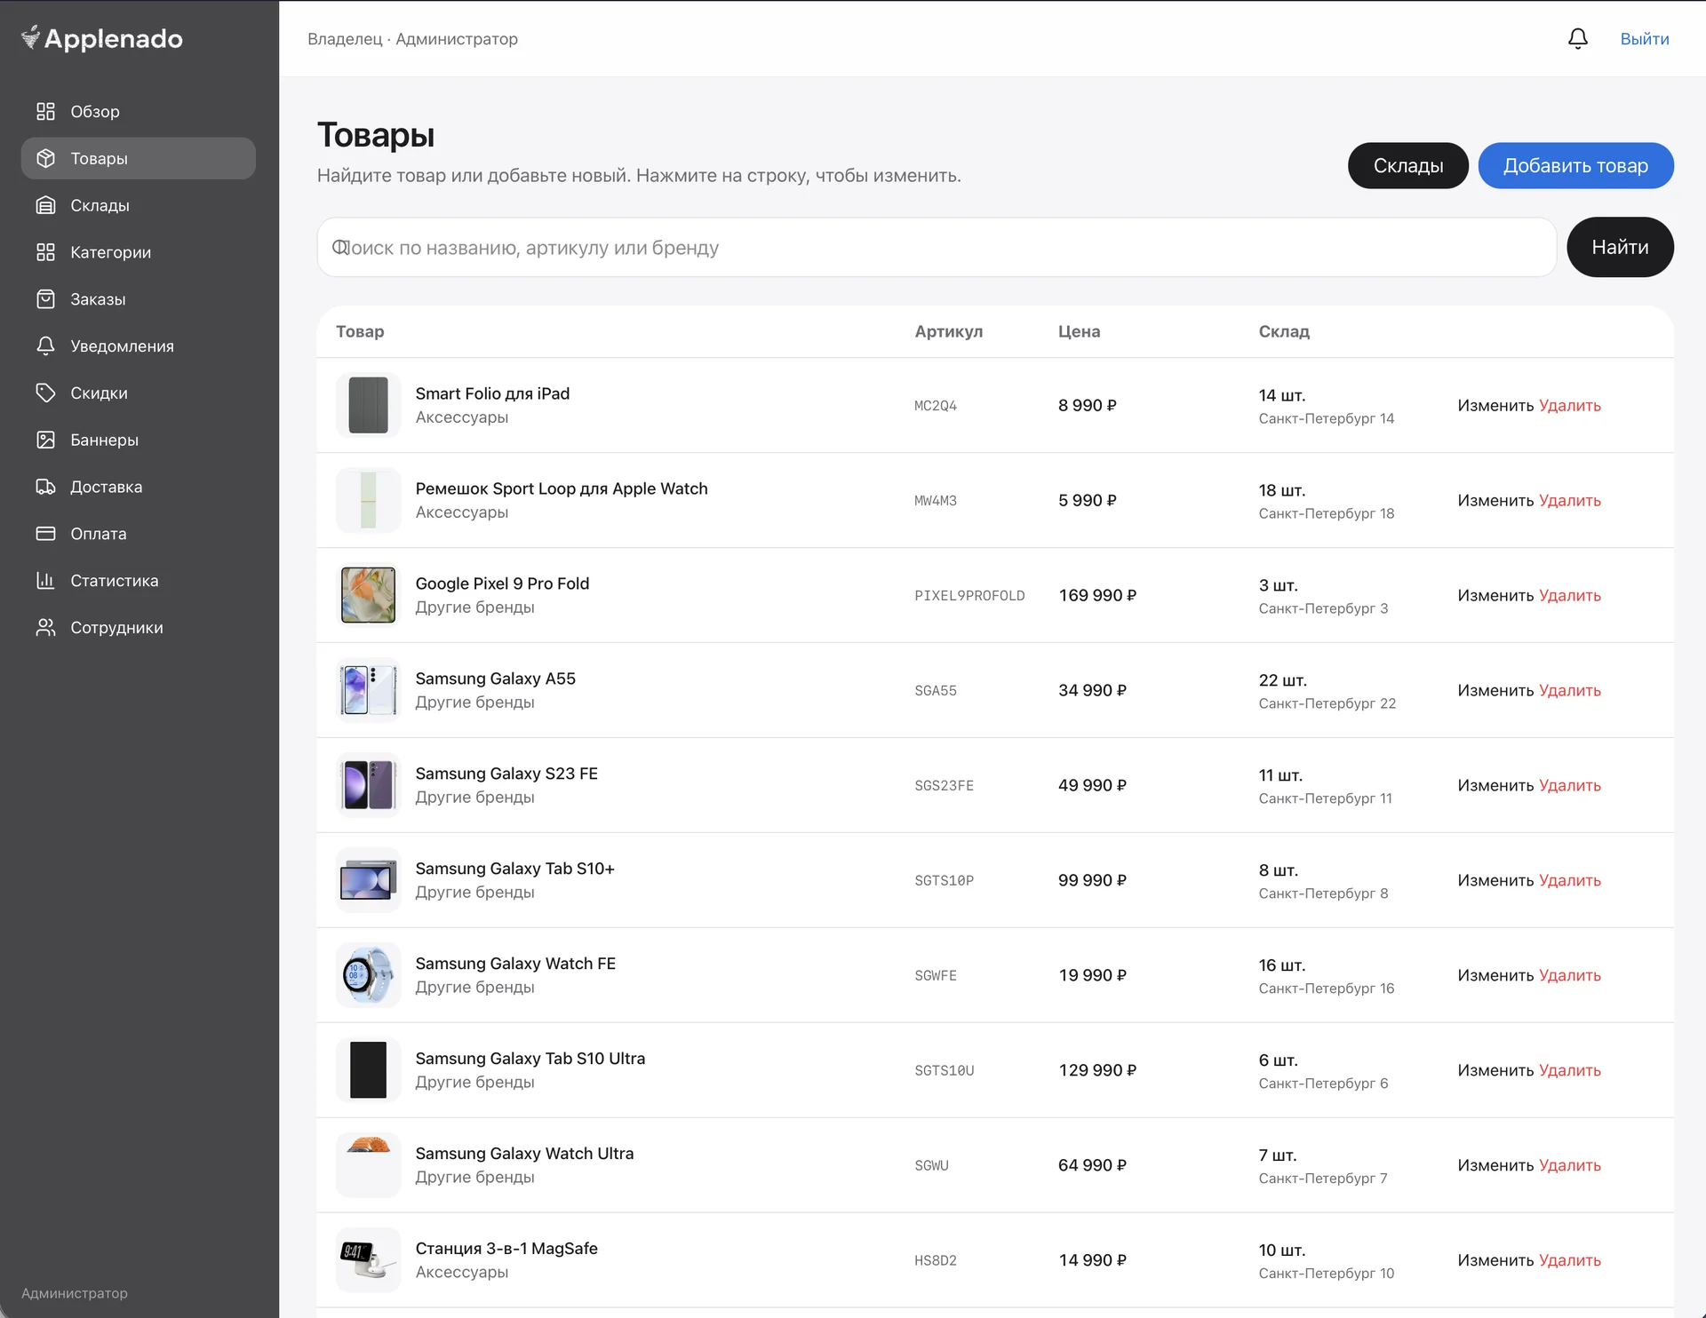Image resolution: width=1706 pixels, height=1318 pixels.
Task: Open Станция 3-в-1 MagSafe thumbnail
Action: click(x=368, y=1260)
